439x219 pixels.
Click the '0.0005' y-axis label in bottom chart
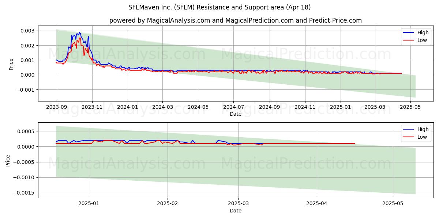[x=26, y=131]
